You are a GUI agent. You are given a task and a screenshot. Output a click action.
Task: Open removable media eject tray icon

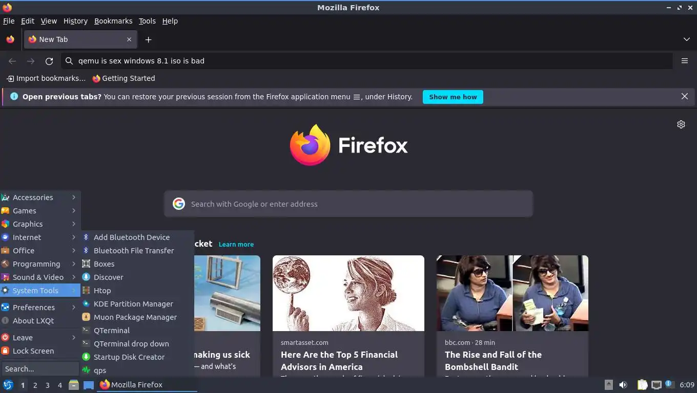(x=608, y=385)
